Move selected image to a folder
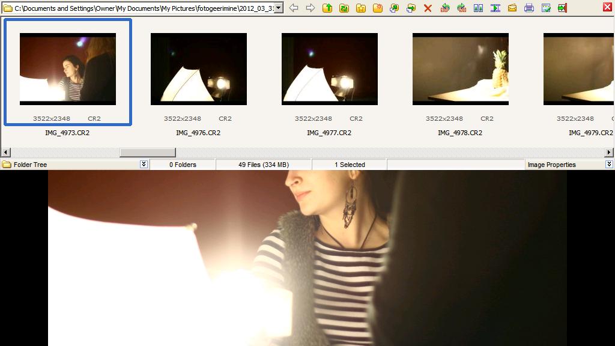The image size is (615, 346). tap(411, 8)
